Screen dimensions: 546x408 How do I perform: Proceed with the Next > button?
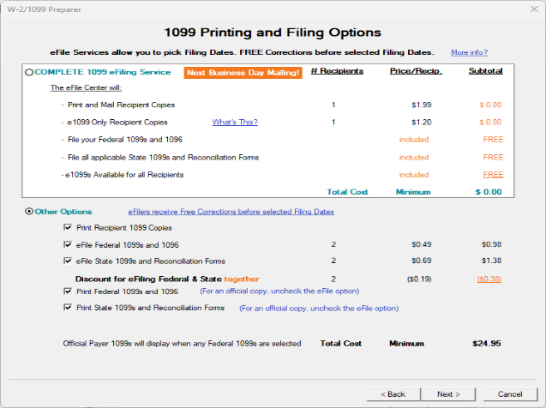pos(447,394)
